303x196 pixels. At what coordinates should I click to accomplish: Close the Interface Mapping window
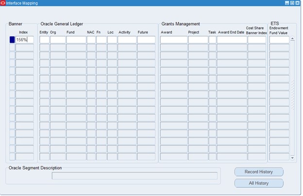298,3
